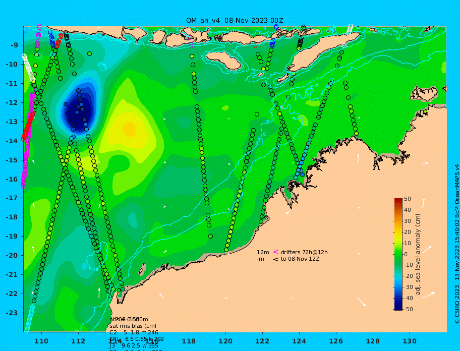Click the longitude axis label 124
The width and height of the screenshot is (460, 351).
click(x=299, y=341)
